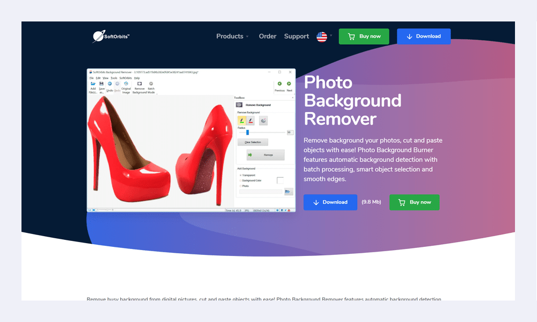
Task: Click the browse folder icon for the photo path
Action: coord(288,192)
